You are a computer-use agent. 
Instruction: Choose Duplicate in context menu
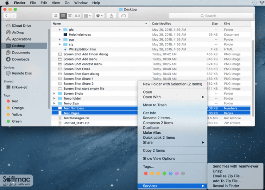click(172, 128)
